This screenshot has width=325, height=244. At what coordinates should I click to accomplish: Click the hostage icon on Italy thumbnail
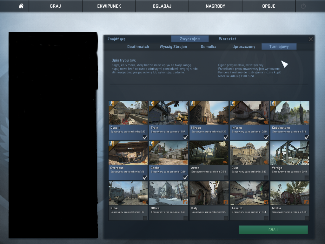226,202
